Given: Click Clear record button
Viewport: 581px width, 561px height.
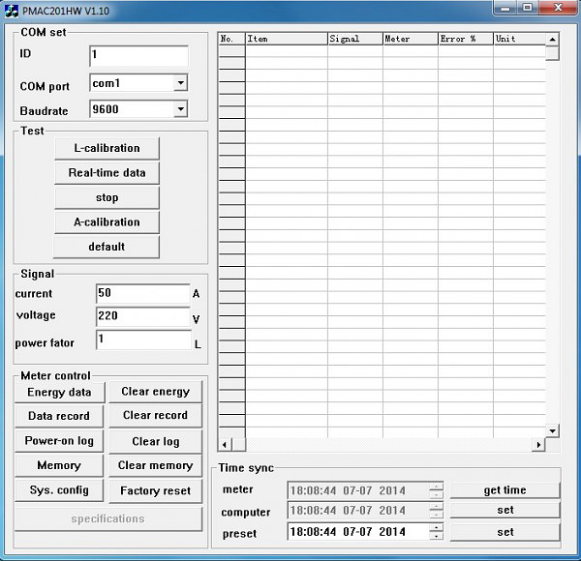Looking at the screenshot, I should pos(156,416).
